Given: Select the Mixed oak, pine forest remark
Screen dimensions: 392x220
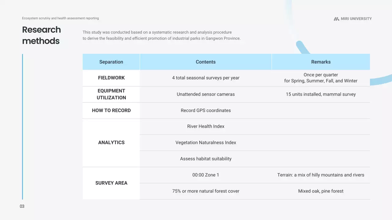Looking at the screenshot, I should [x=321, y=191].
